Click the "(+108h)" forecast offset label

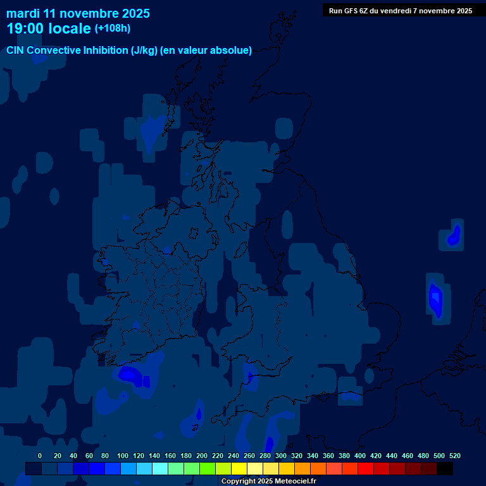(112, 28)
